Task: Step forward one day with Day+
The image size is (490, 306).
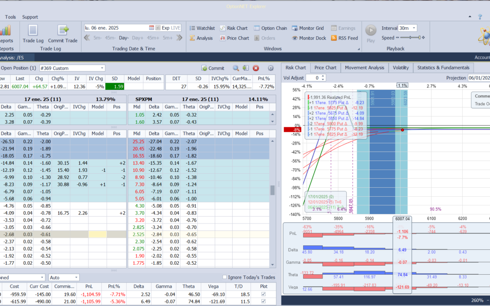Action: (x=137, y=38)
